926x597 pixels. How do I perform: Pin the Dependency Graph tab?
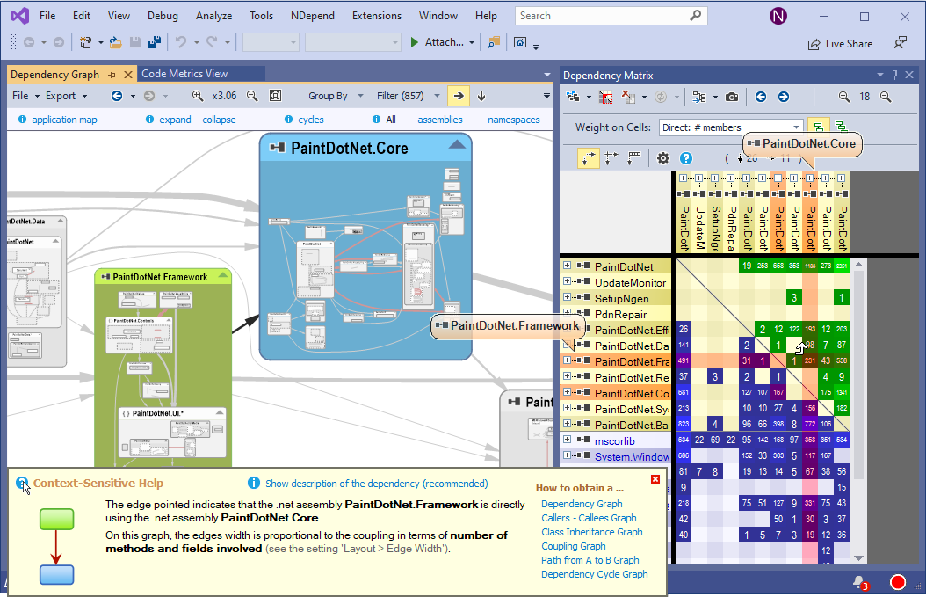click(112, 75)
